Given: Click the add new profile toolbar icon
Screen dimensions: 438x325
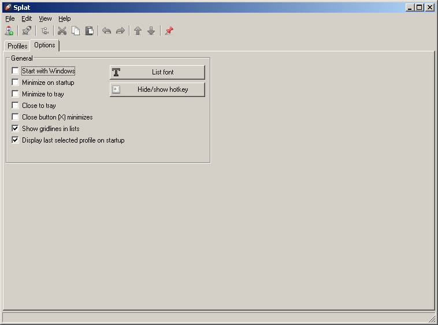Looking at the screenshot, I should point(9,31).
